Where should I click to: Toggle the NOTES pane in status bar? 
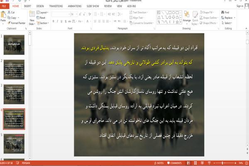pos(159,163)
